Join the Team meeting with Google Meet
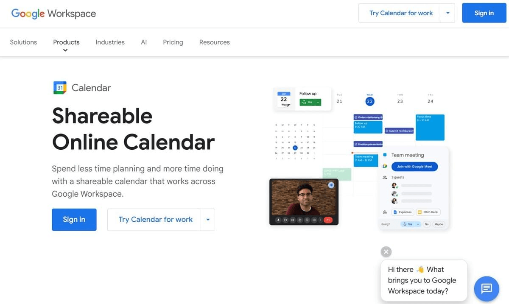509x304 pixels. pos(414,166)
